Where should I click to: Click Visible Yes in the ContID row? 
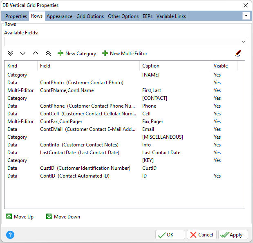tap(217, 175)
